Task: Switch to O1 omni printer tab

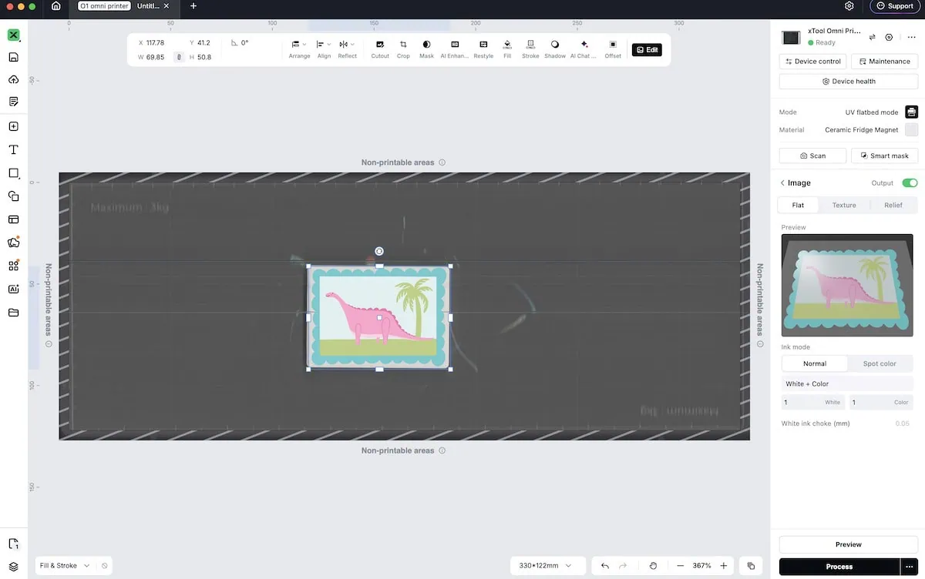Action: (103, 6)
